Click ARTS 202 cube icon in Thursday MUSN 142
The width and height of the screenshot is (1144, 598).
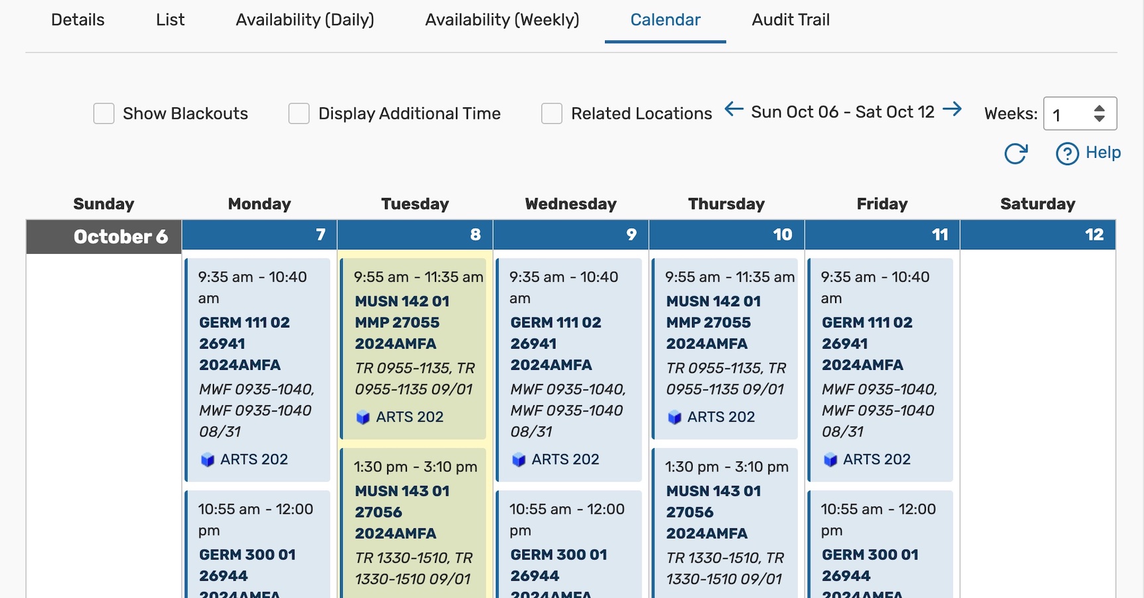[674, 417]
